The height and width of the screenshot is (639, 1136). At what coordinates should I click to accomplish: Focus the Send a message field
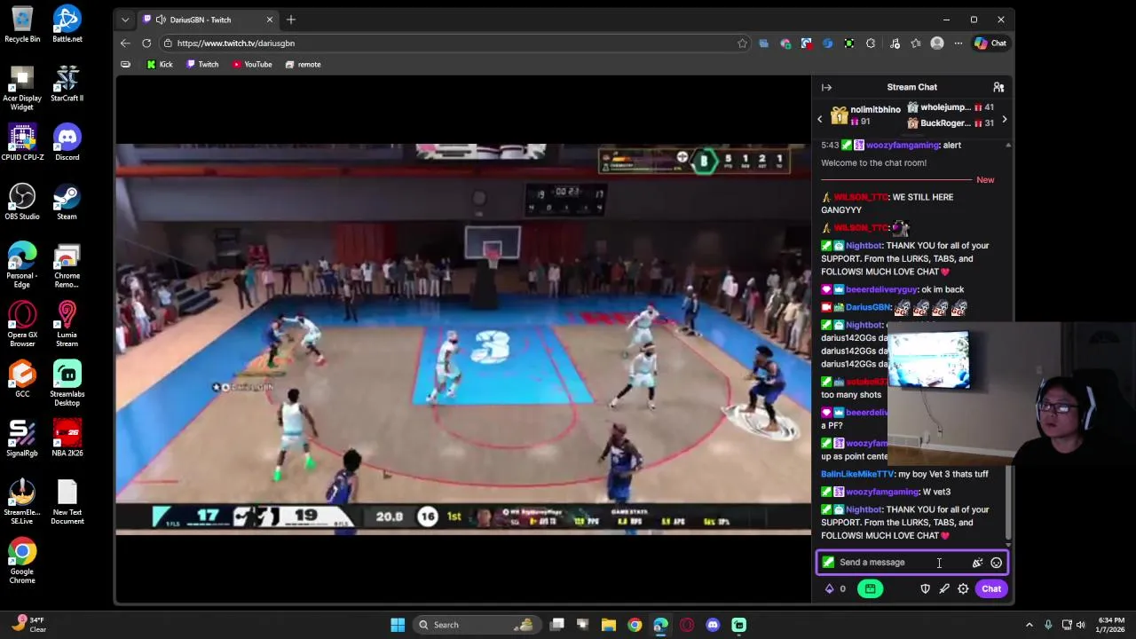click(911, 563)
